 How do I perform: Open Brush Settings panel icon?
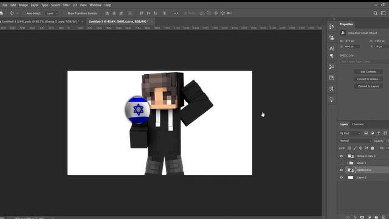pyautogui.click(x=331, y=67)
